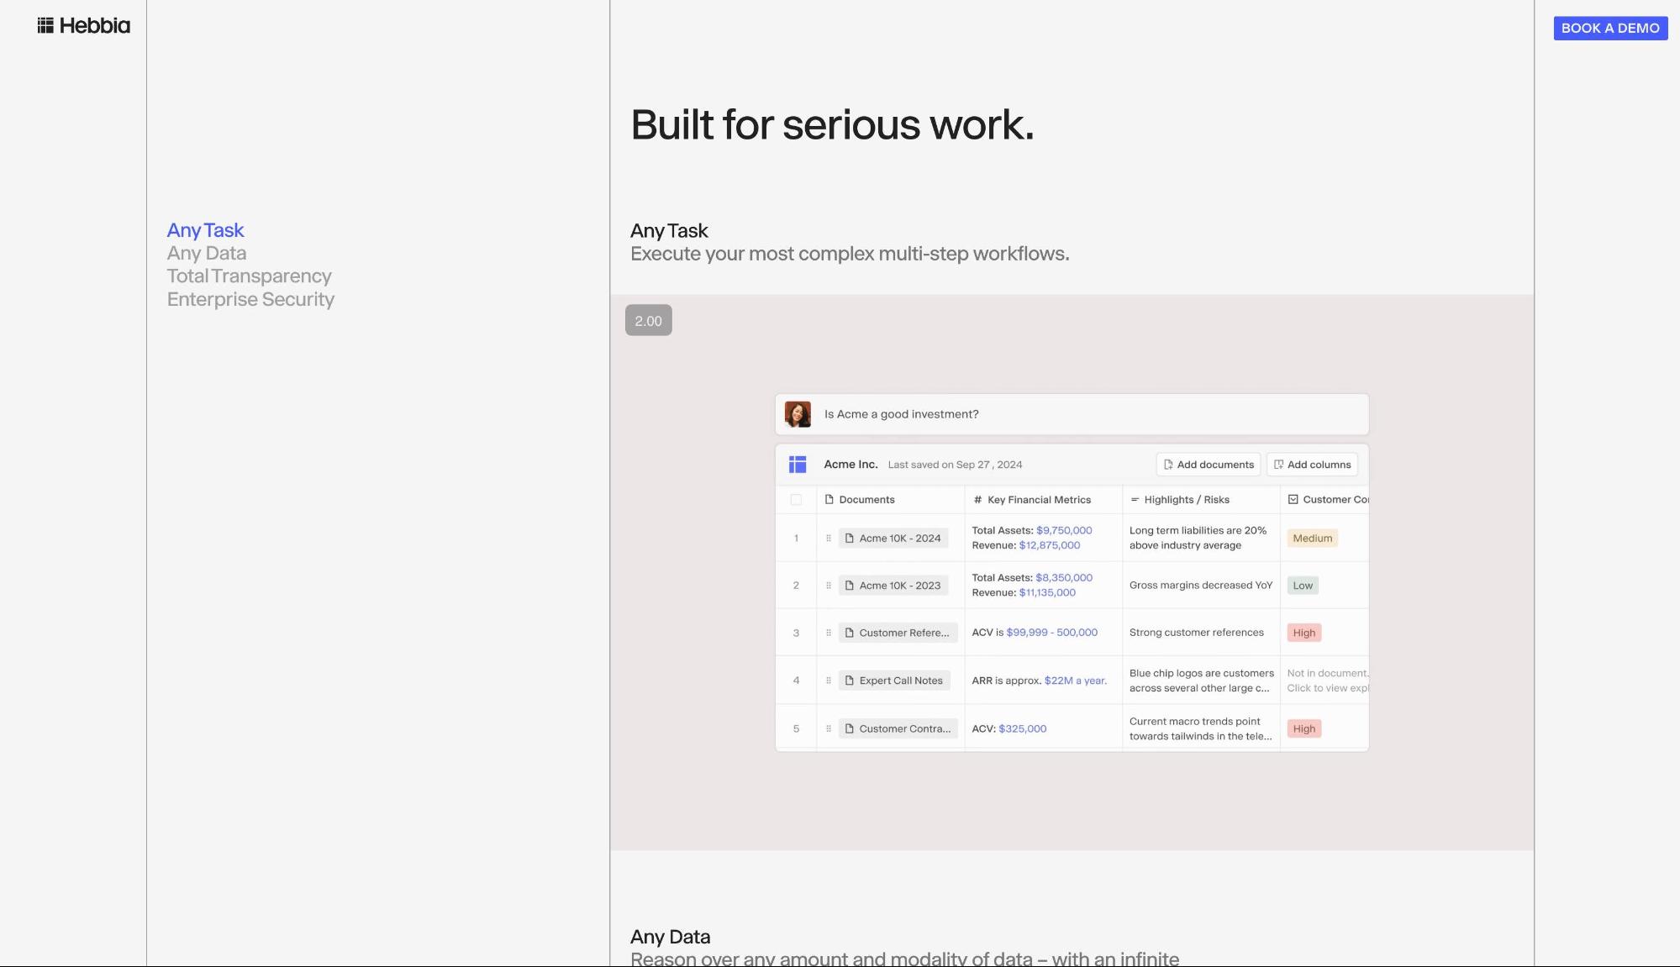The width and height of the screenshot is (1680, 967).
Task: Click the drag handle on row 1
Action: (828, 539)
